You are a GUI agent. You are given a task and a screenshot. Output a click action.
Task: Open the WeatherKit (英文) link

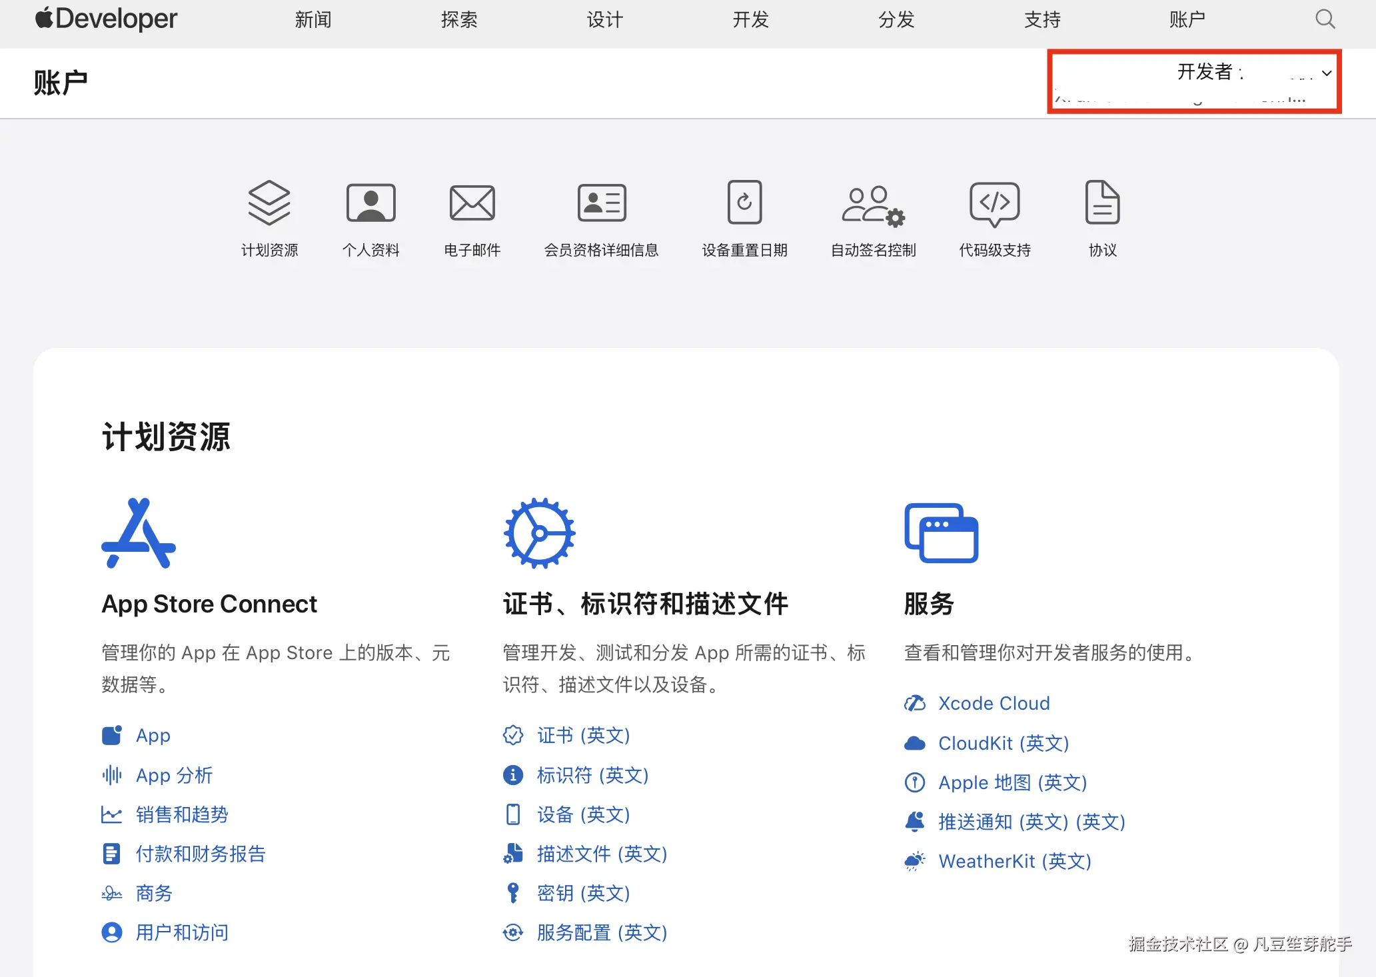click(1014, 861)
